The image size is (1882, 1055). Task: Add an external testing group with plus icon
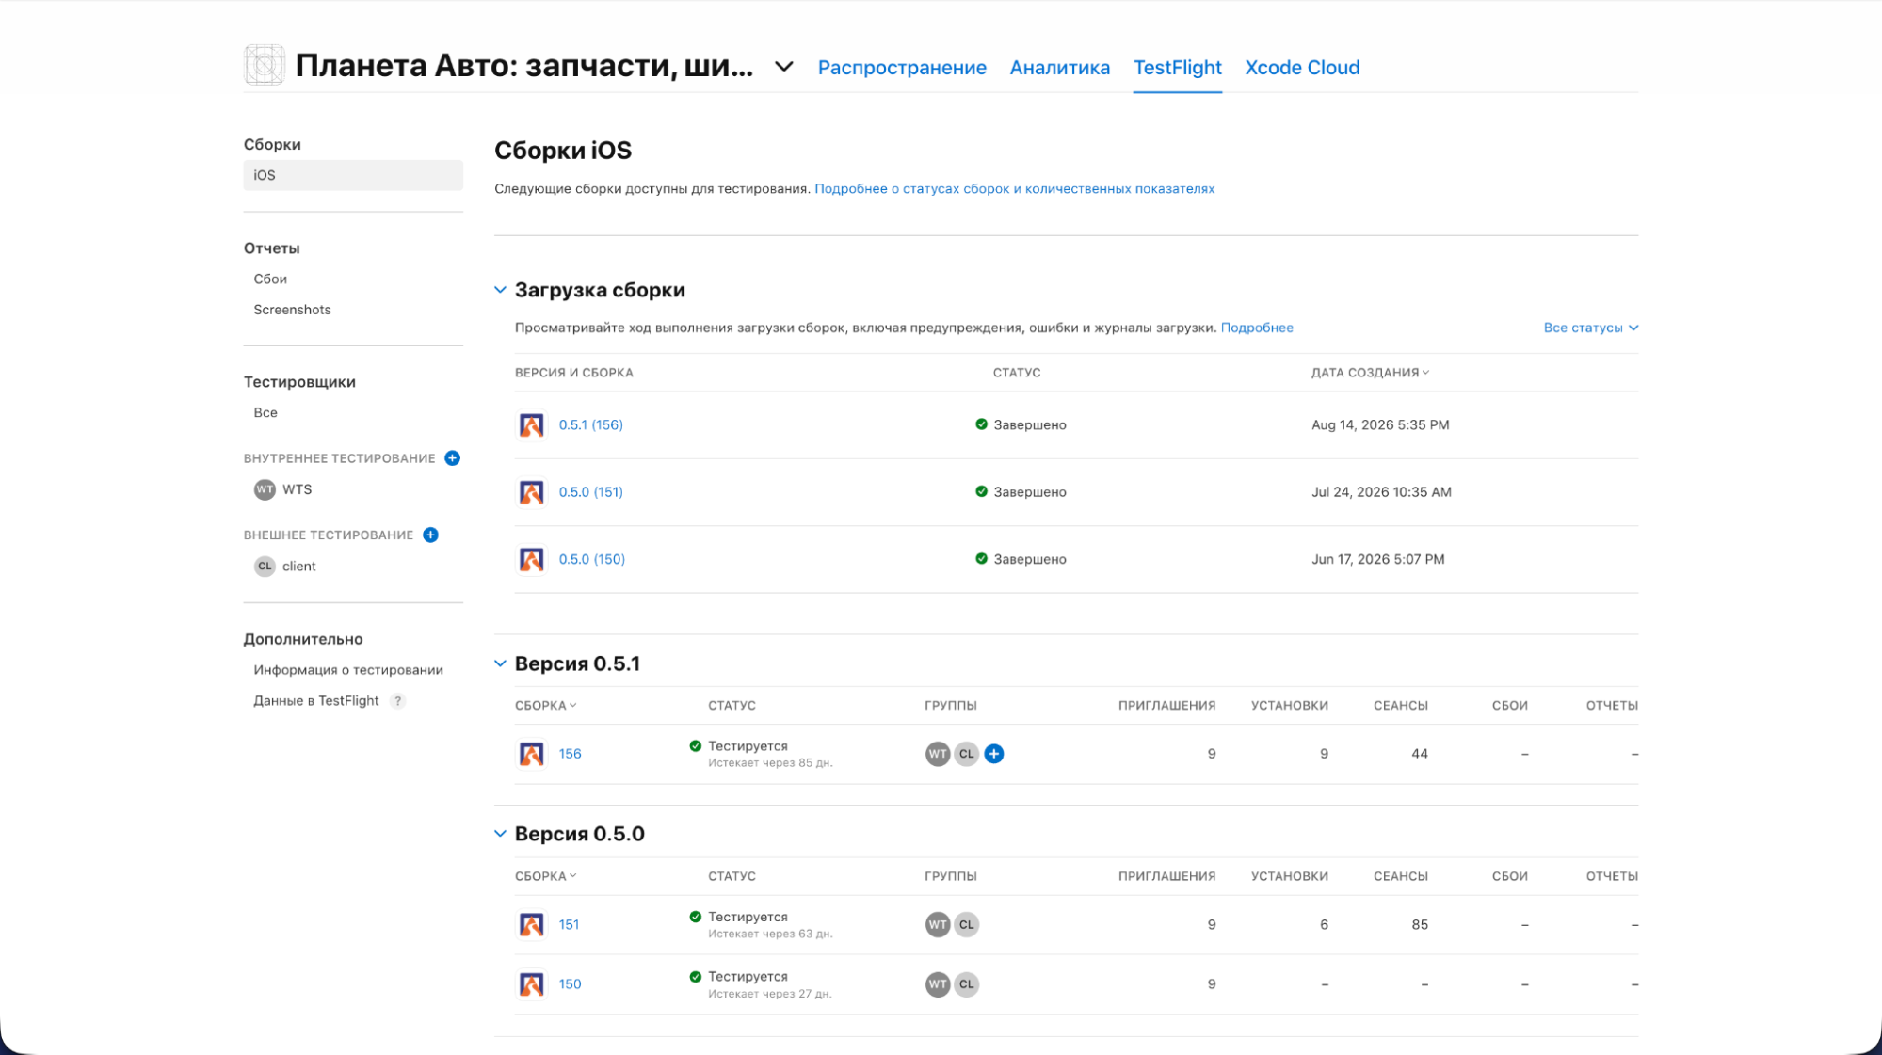pos(430,535)
